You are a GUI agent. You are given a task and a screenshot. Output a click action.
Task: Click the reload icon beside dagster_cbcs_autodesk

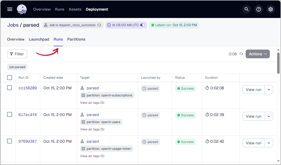99,25
